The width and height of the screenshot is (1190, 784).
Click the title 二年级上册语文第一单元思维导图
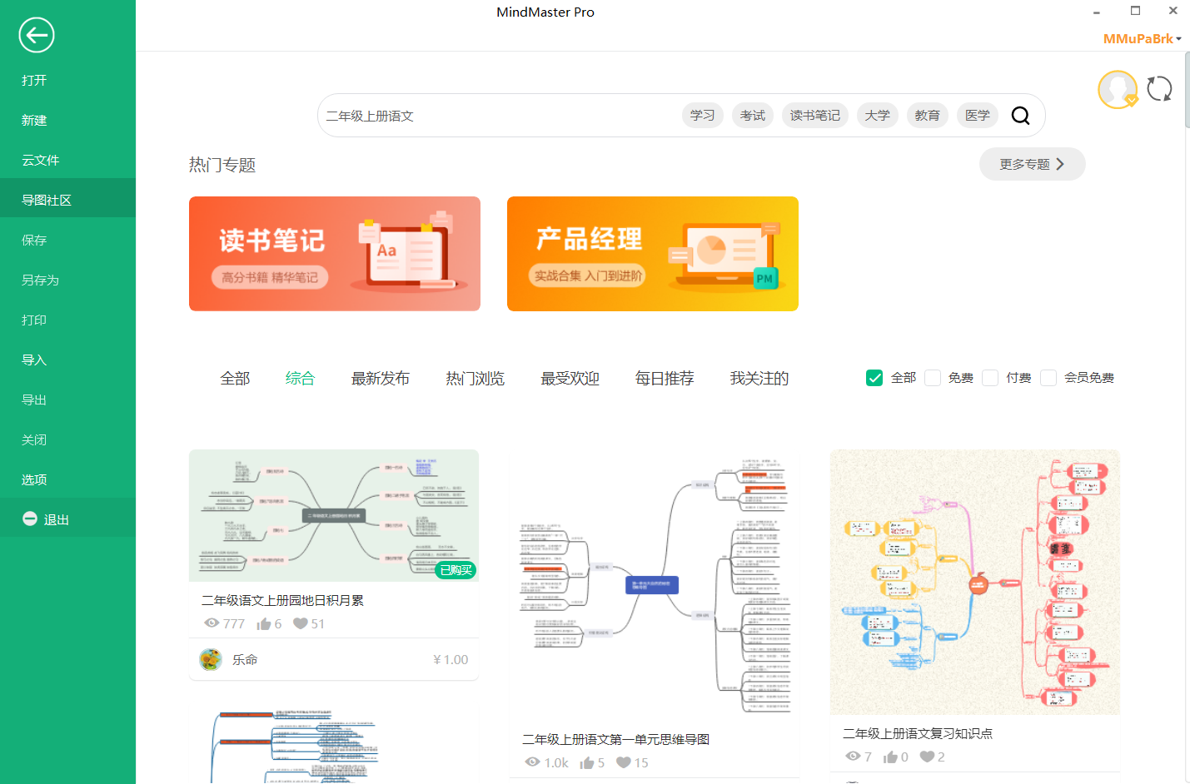(616, 739)
